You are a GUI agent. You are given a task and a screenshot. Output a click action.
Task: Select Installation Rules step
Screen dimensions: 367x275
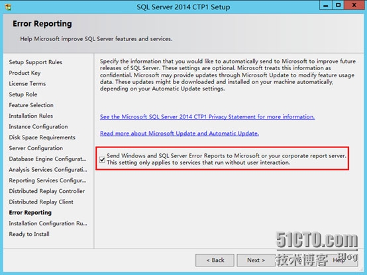pyautogui.click(x=31, y=116)
